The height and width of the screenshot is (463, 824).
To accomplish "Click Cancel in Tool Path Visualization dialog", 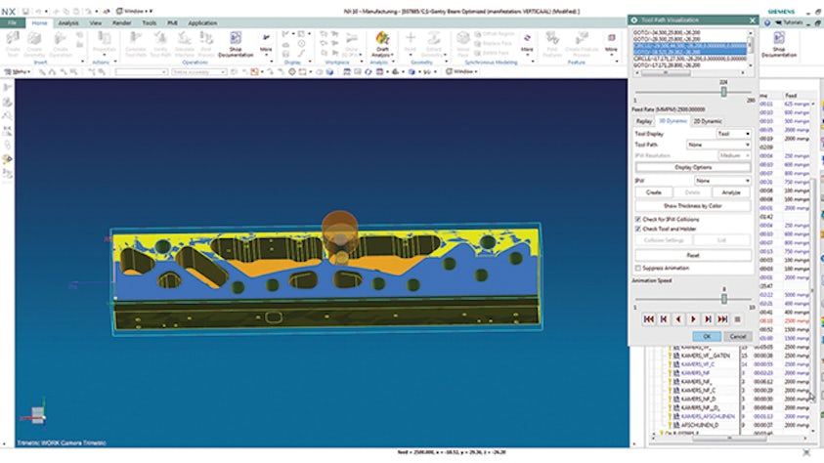I will point(738,336).
